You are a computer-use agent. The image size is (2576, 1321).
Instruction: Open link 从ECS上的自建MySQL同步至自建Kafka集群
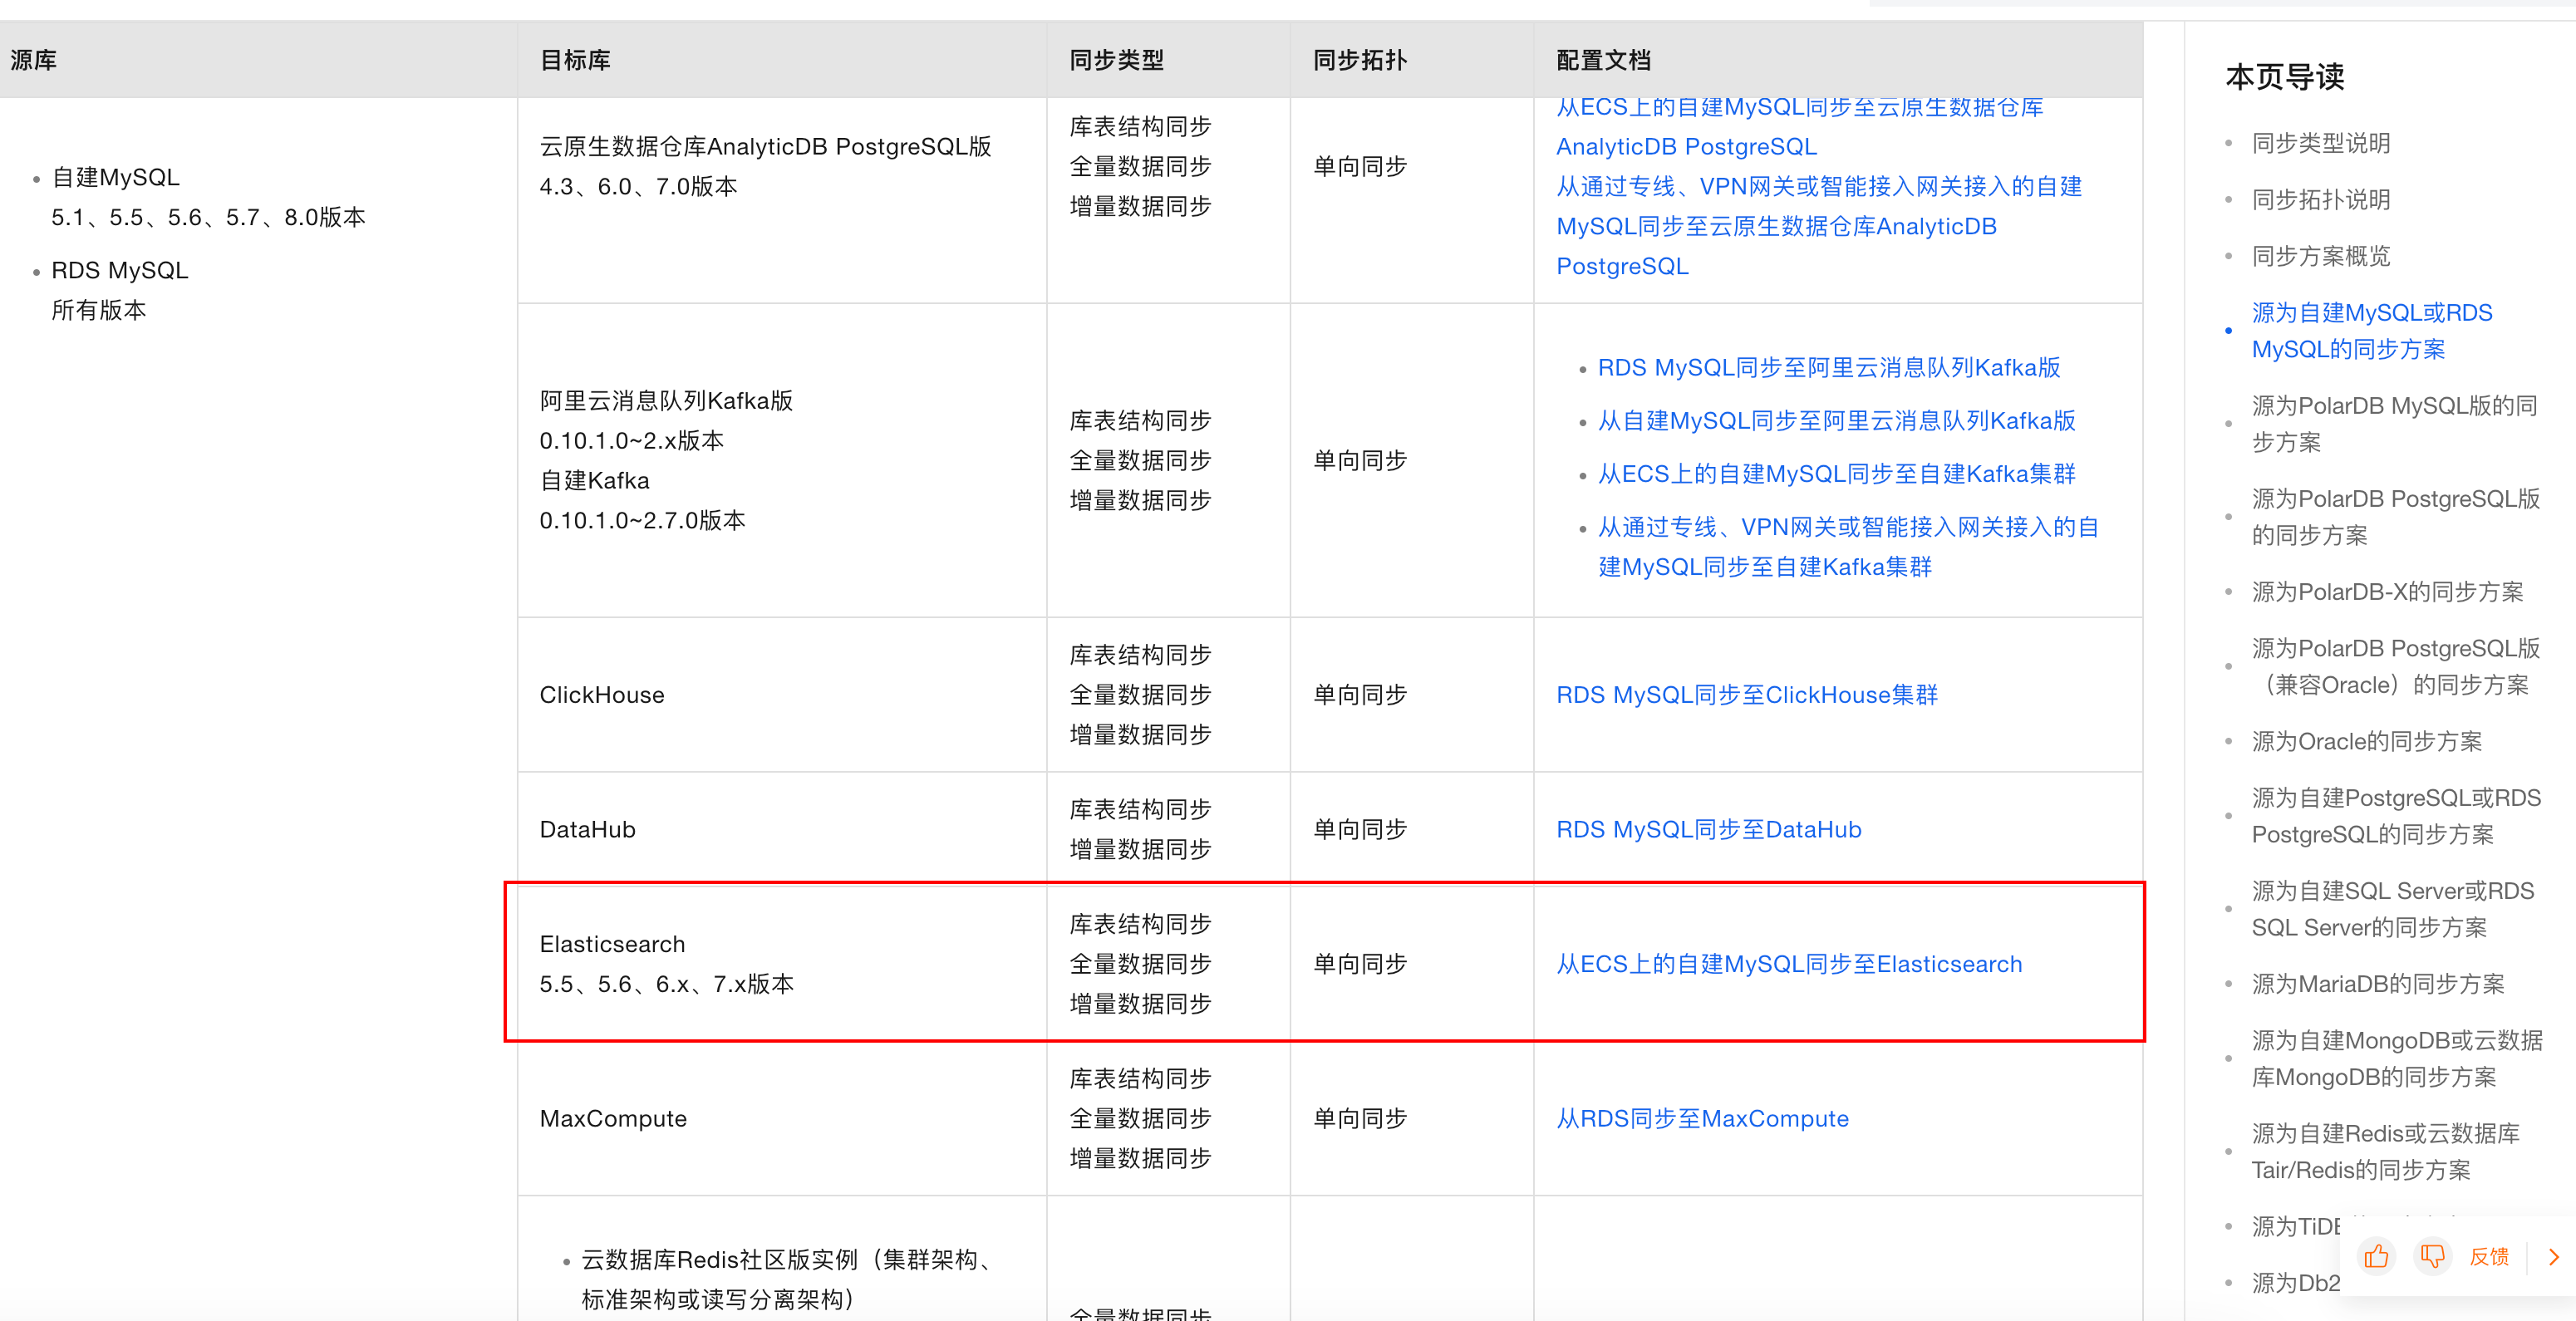1836,474
